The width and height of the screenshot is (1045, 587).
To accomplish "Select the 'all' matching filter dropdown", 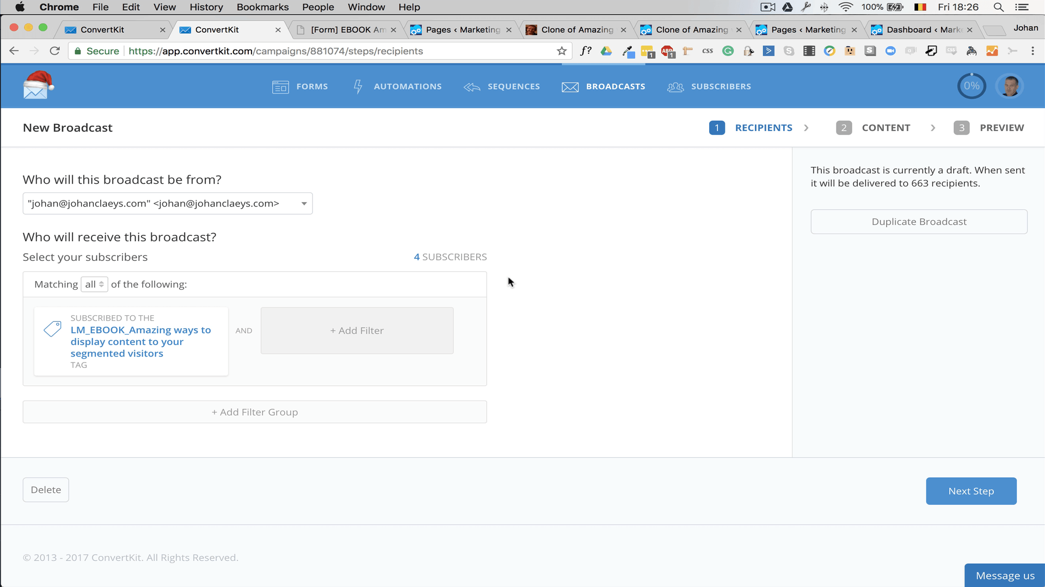I will 93,284.
